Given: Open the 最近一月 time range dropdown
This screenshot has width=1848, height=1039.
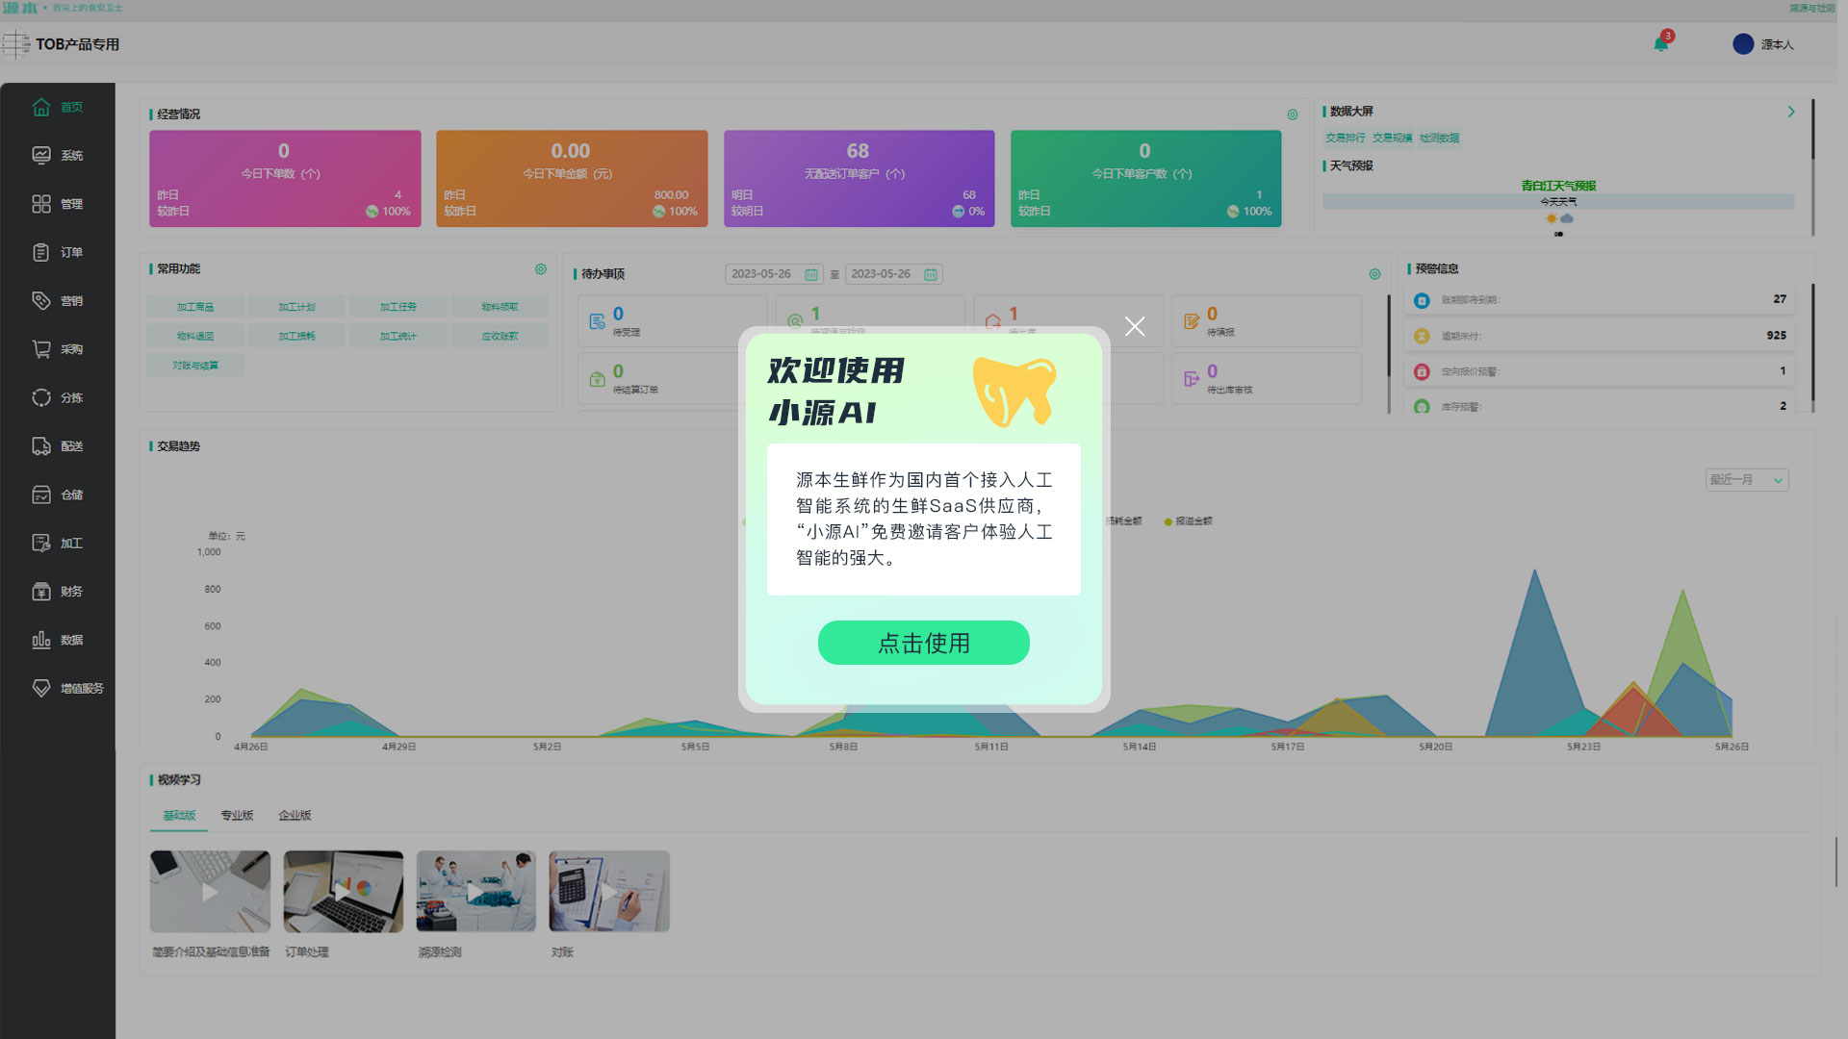Looking at the screenshot, I should [1746, 479].
